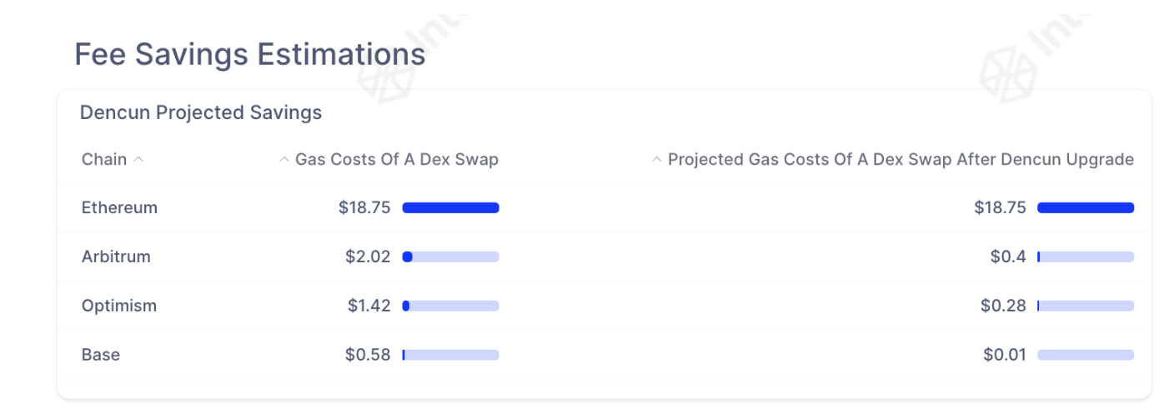Click sort caret beside Projected Gas Costs header
This screenshot has width=1169, height=418.
[x=657, y=159]
